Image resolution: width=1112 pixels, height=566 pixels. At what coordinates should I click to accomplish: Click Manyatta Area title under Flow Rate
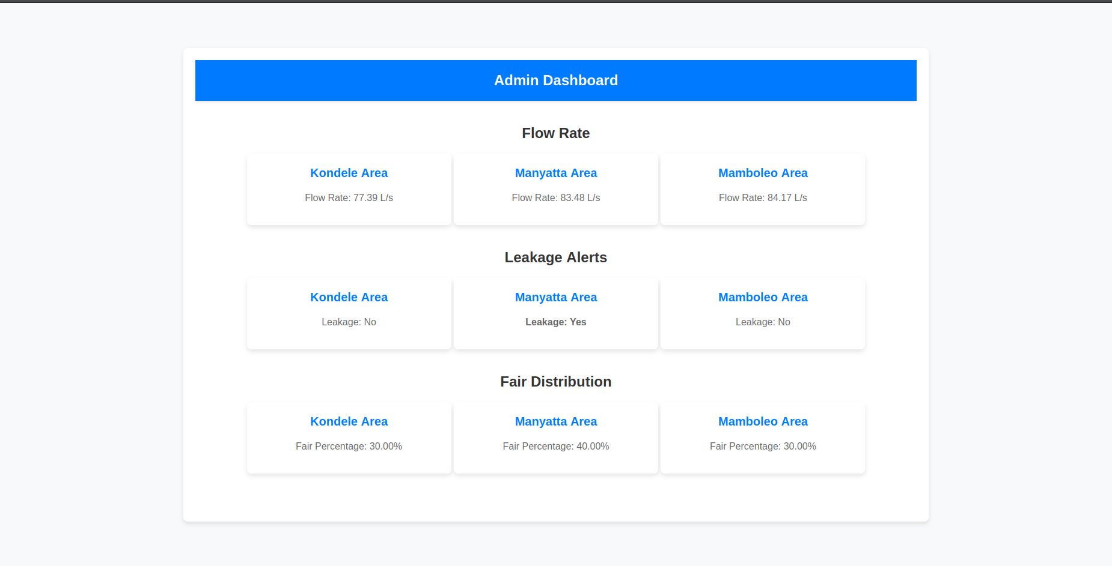tap(555, 173)
